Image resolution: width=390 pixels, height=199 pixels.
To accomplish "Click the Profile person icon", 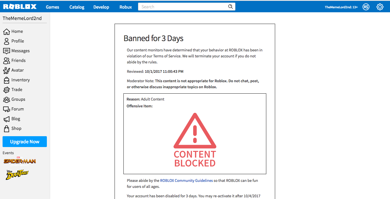I will (x=6, y=41).
